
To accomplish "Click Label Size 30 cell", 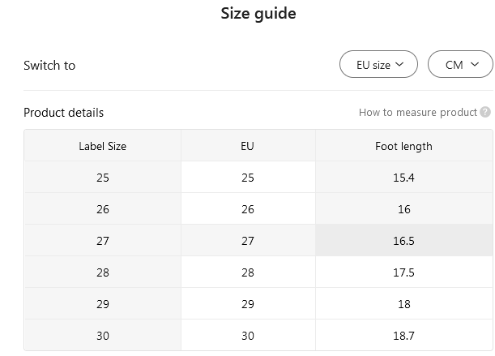I will [x=103, y=336].
